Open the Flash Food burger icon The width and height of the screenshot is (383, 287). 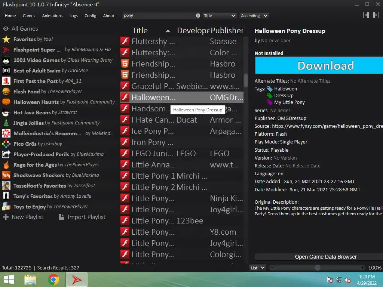pyautogui.click(x=6, y=92)
